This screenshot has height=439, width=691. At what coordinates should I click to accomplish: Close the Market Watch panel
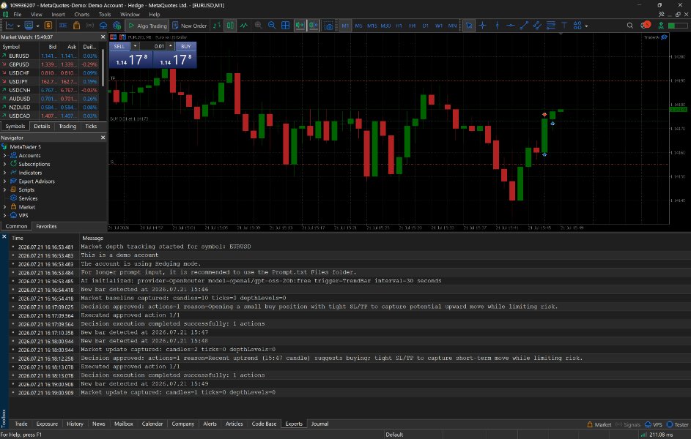click(103, 37)
